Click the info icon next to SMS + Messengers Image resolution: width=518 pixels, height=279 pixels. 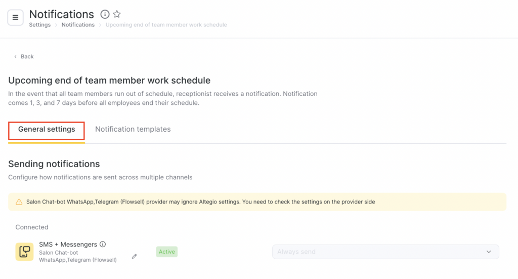[103, 244]
